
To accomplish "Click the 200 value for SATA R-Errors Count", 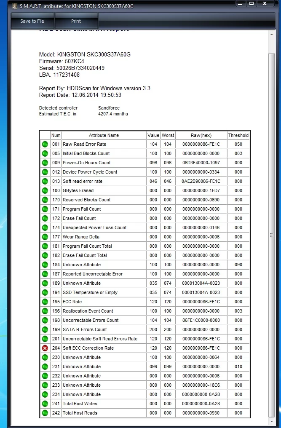I will tap(153, 330).
